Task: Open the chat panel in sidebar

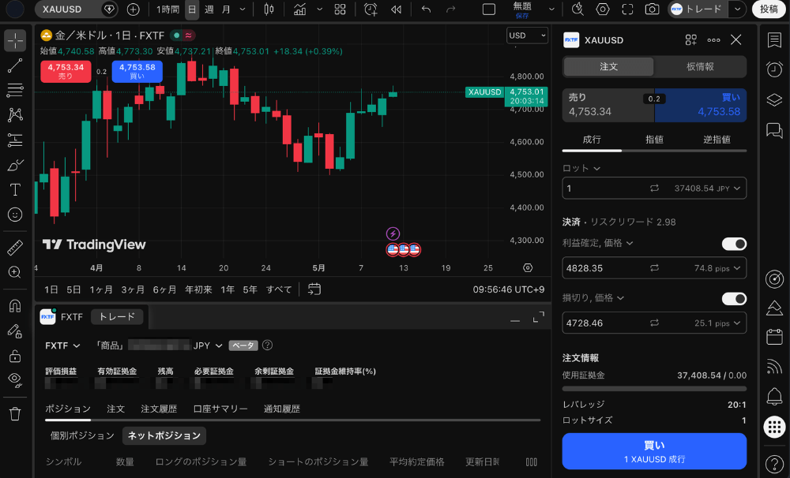Action: [x=774, y=130]
